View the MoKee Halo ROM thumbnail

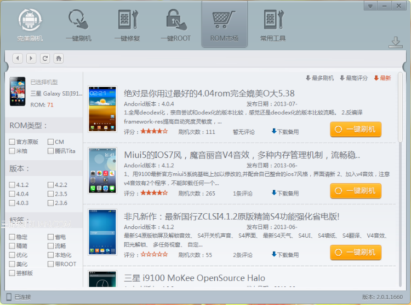(102, 279)
